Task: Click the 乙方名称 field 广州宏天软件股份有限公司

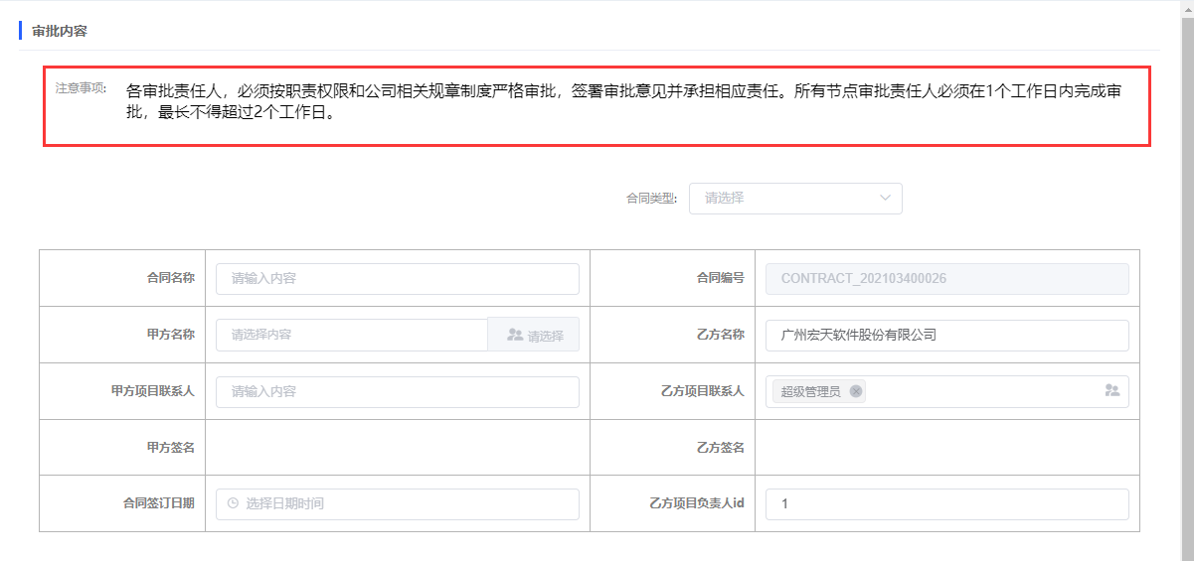Action: [947, 336]
